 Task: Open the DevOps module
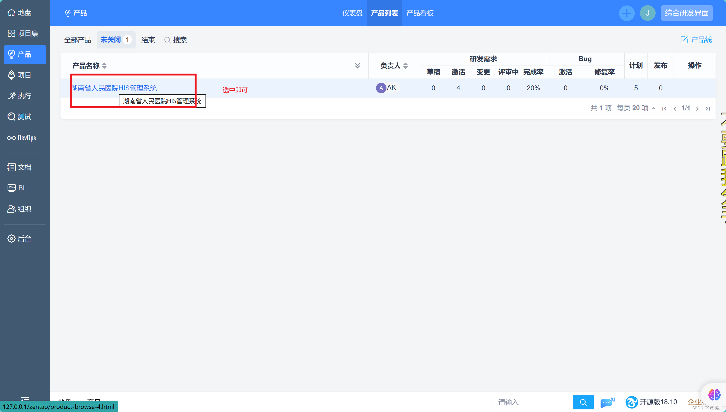point(22,138)
